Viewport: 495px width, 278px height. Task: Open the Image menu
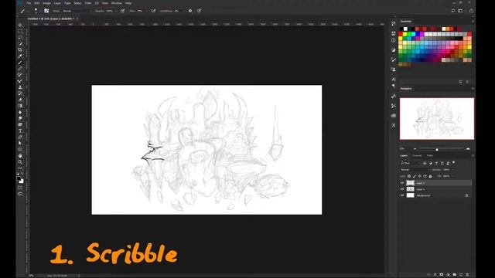pos(46,3)
